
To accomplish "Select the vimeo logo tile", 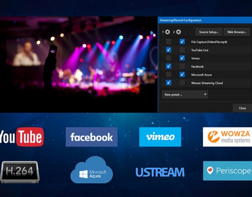I will pos(160,137).
